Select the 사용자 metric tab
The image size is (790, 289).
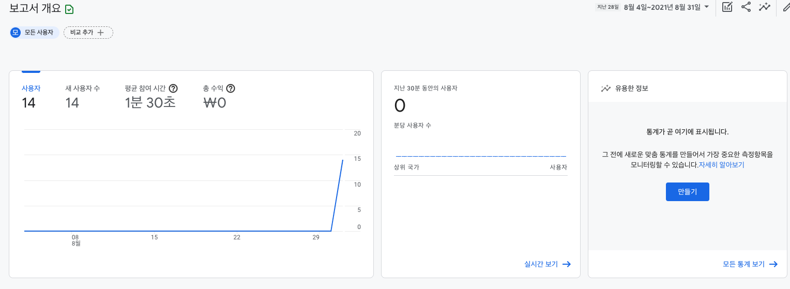pos(31,97)
